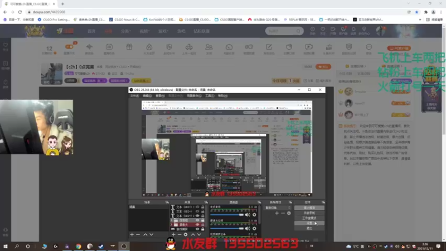Move OBS scene down in list
This screenshot has width=446, height=251.
(151, 234)
